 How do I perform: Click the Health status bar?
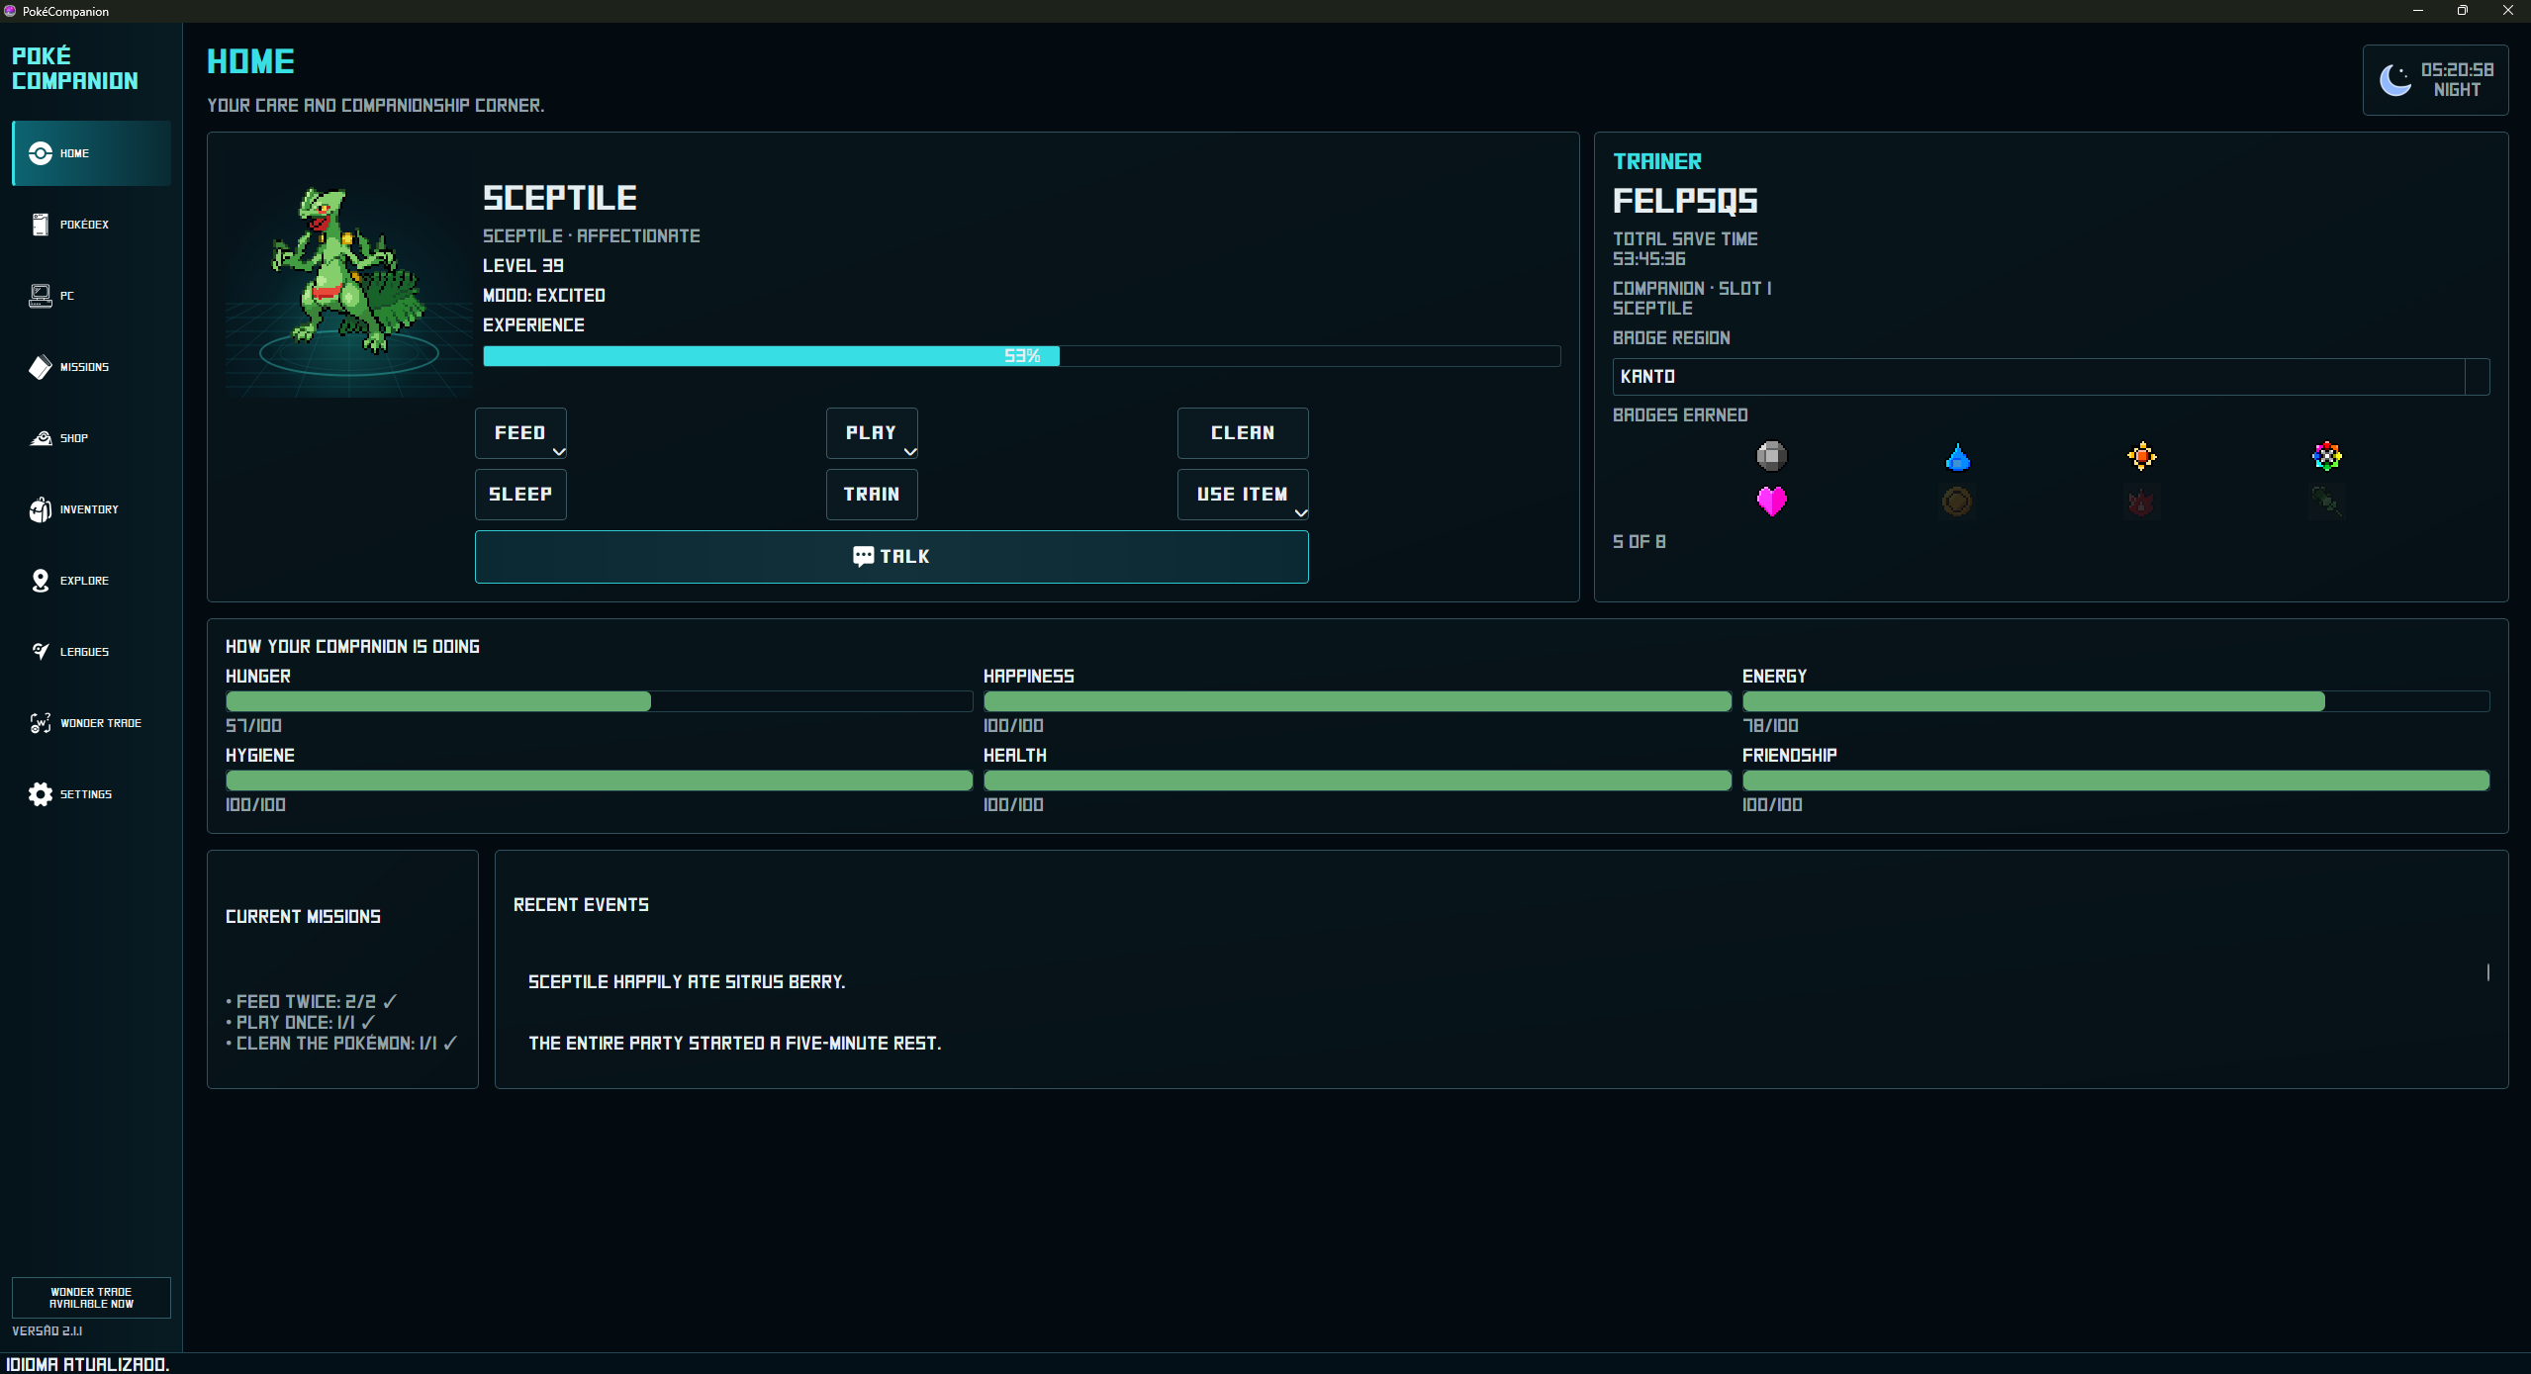click(1358, 780)
